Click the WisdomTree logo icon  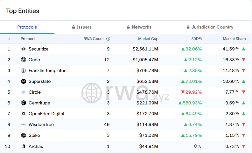[x=24, y=124]
